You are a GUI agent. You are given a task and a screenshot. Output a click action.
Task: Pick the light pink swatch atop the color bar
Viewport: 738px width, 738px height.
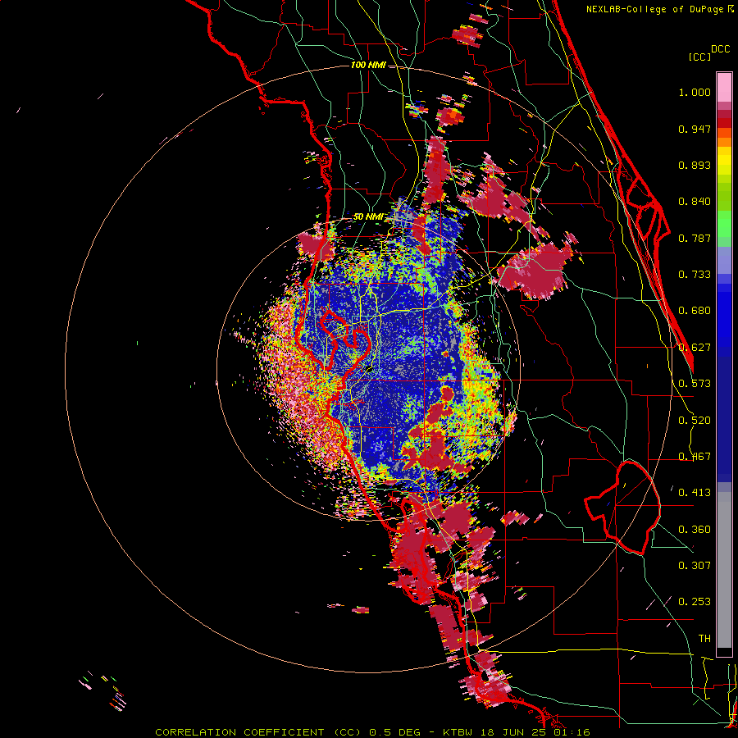pos(724,87)
